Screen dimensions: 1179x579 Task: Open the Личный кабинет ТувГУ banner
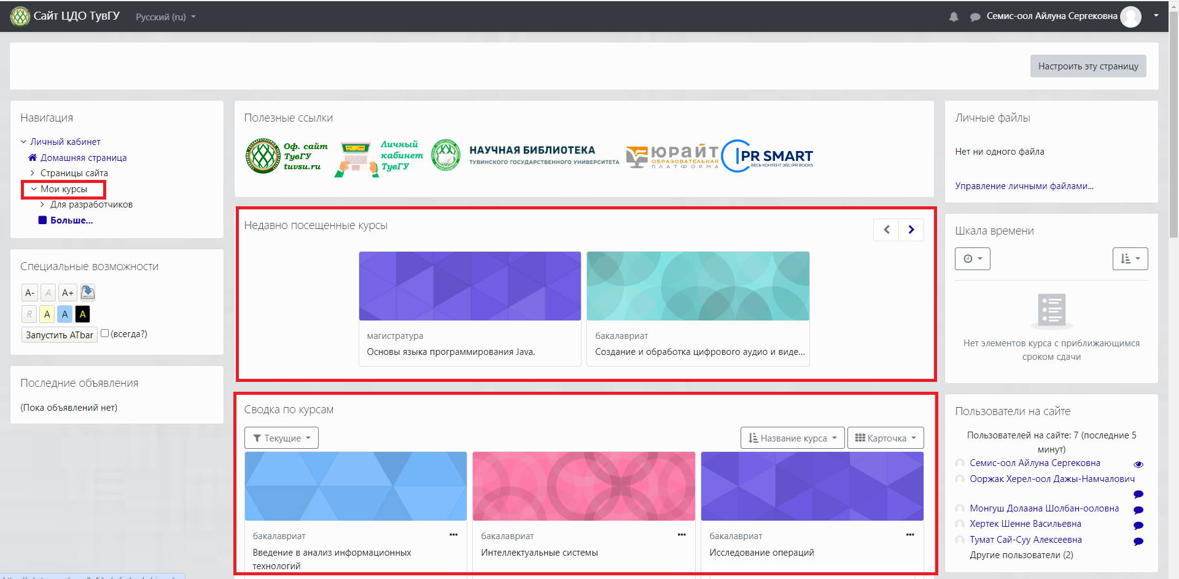pyautogui.click(x=379, y=158)
